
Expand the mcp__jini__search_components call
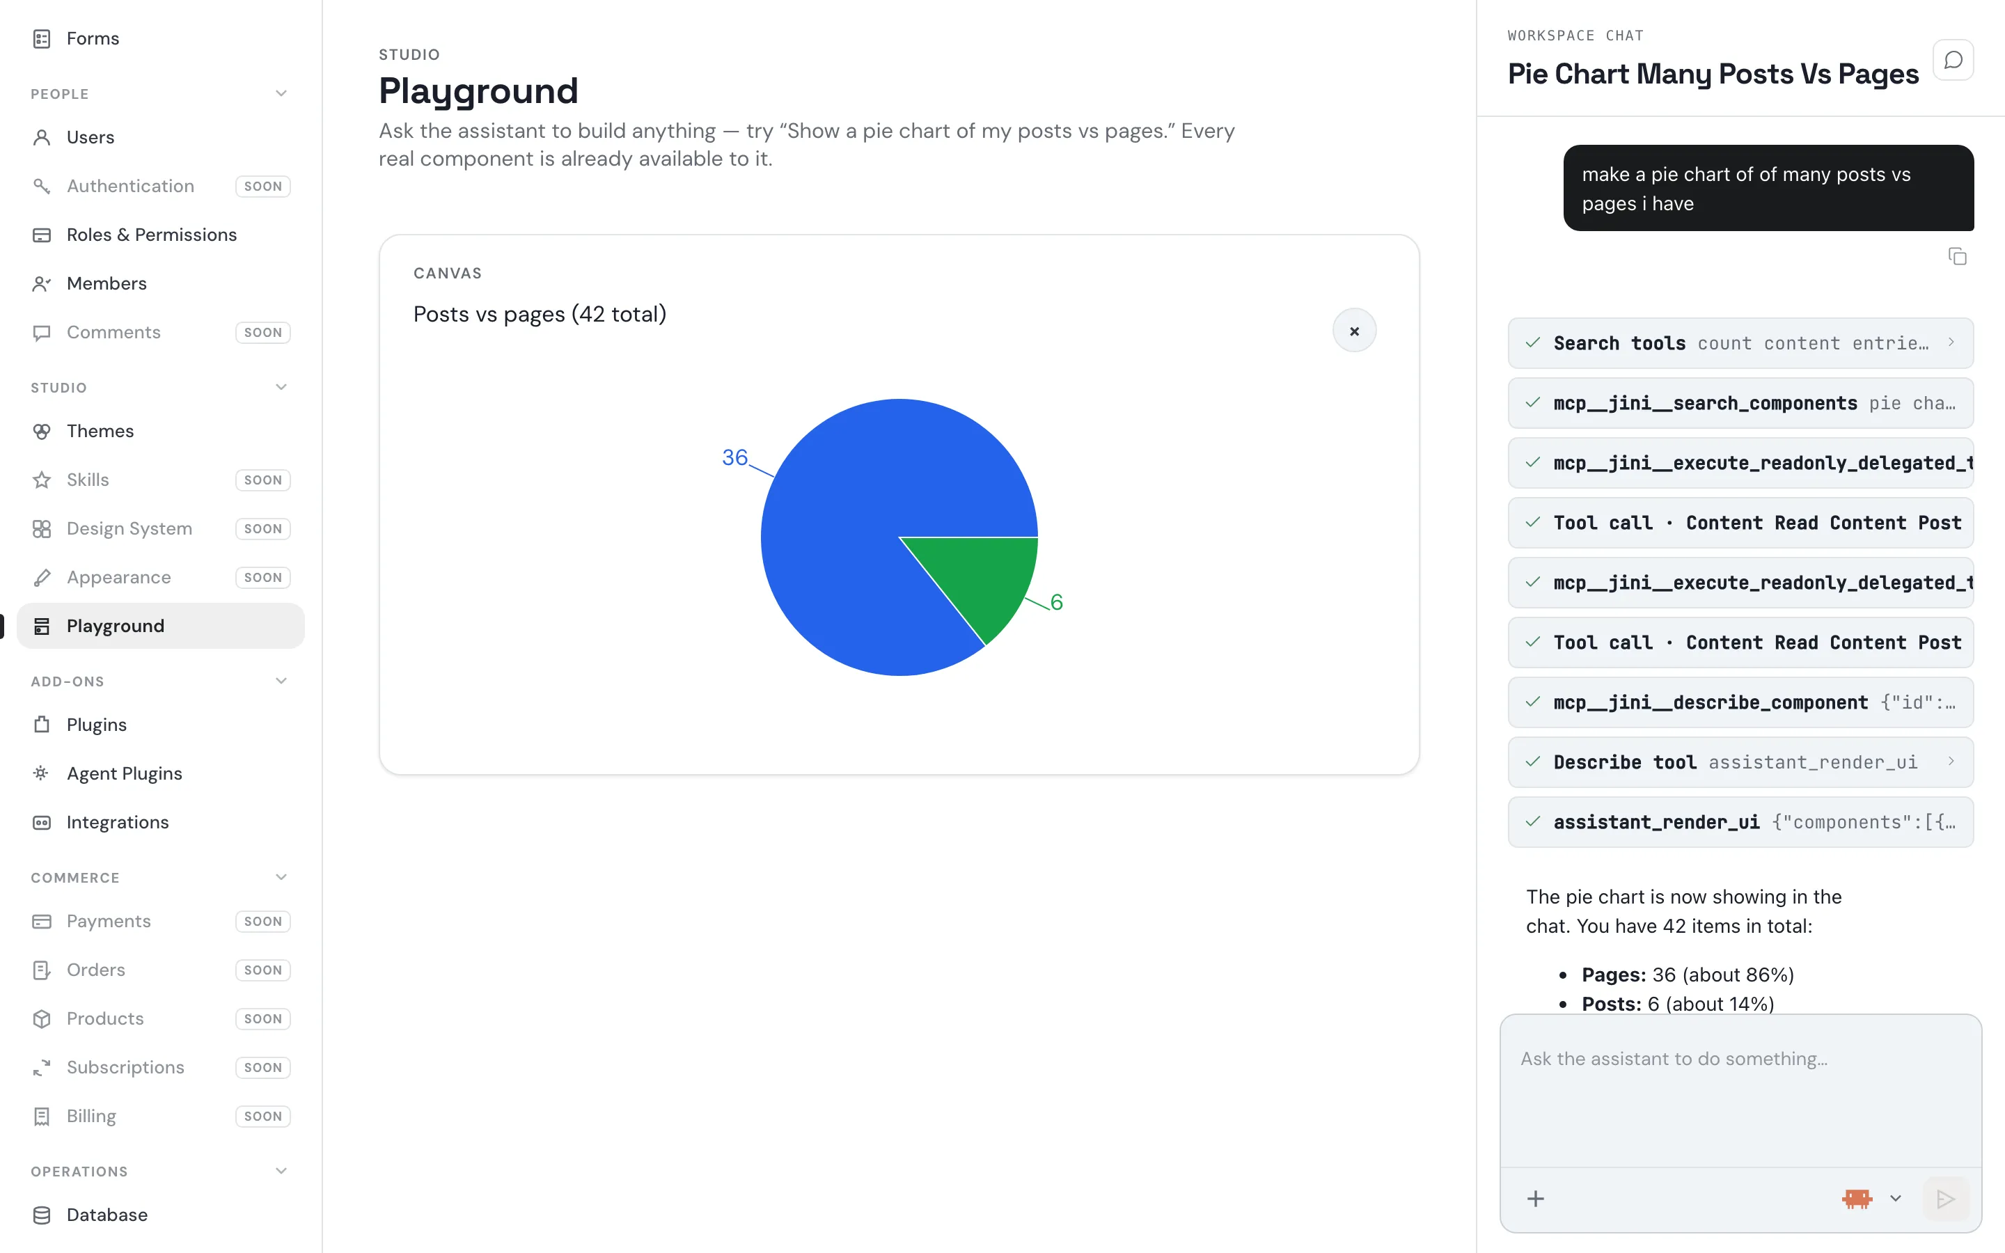[x=1740, y=404]
